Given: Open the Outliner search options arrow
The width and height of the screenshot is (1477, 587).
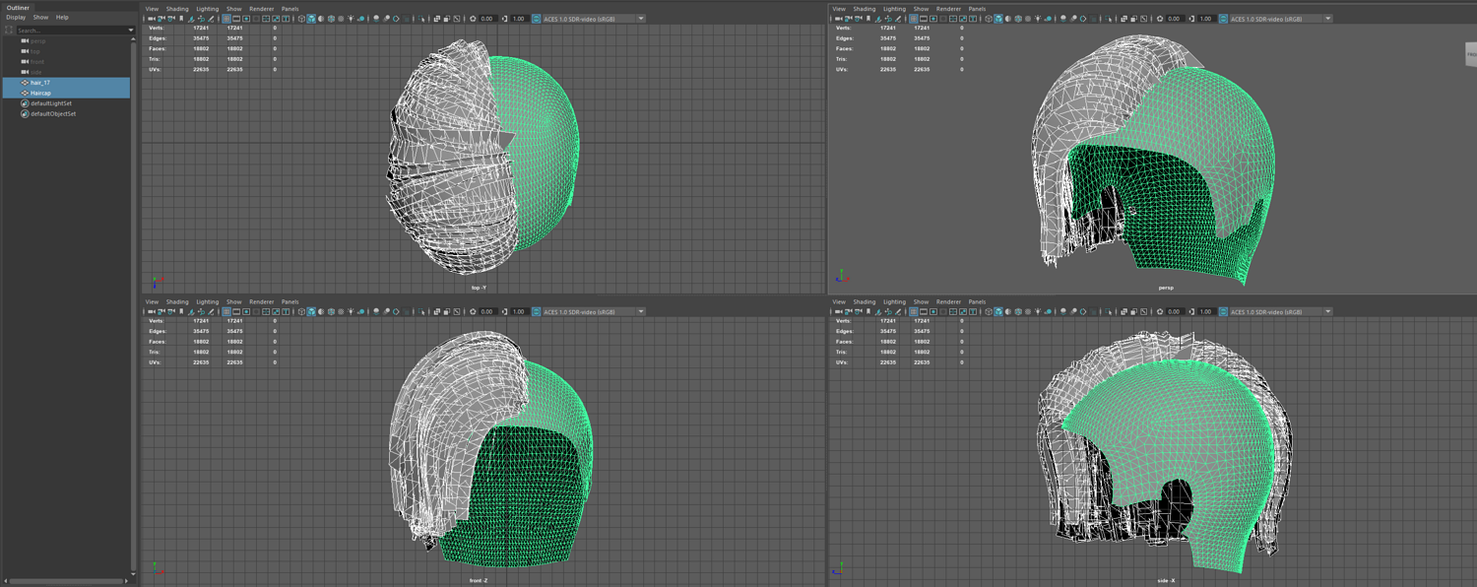Looking at the screenshot, I should (131, 31).
